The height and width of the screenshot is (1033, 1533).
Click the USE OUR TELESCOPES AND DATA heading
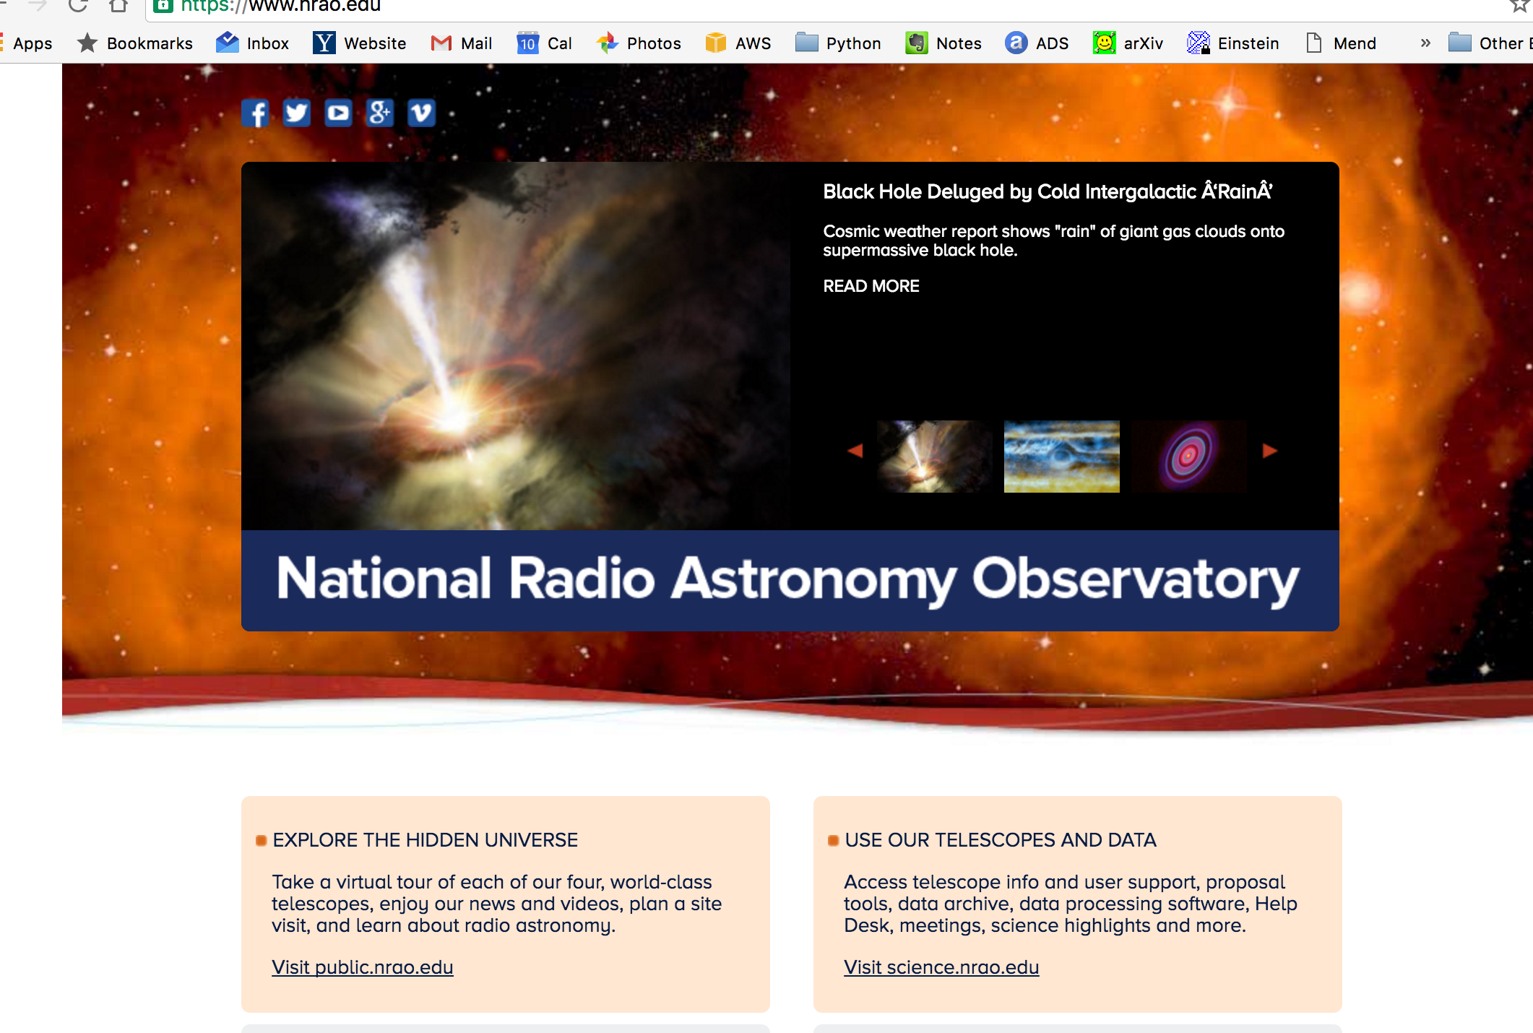click(x=1001, y=840)
